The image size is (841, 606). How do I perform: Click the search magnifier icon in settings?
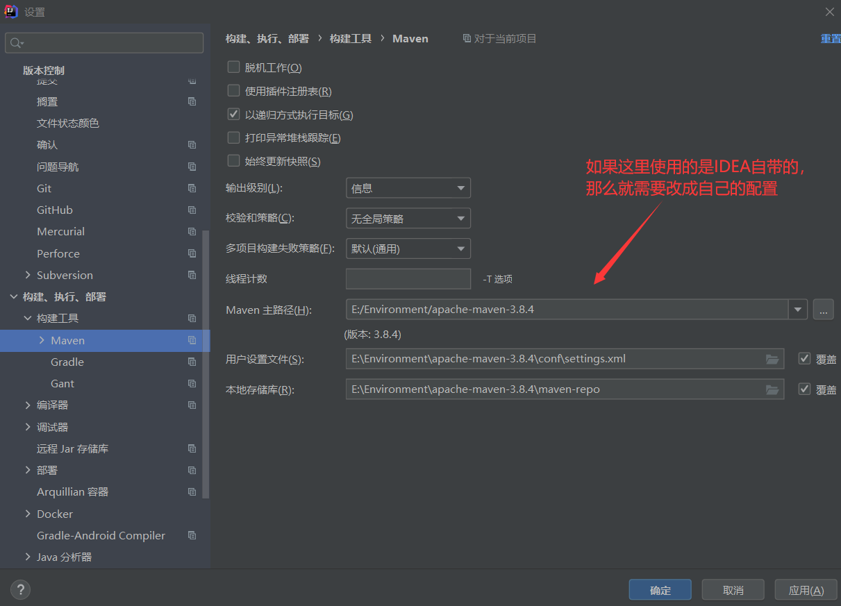click(16, 43)
